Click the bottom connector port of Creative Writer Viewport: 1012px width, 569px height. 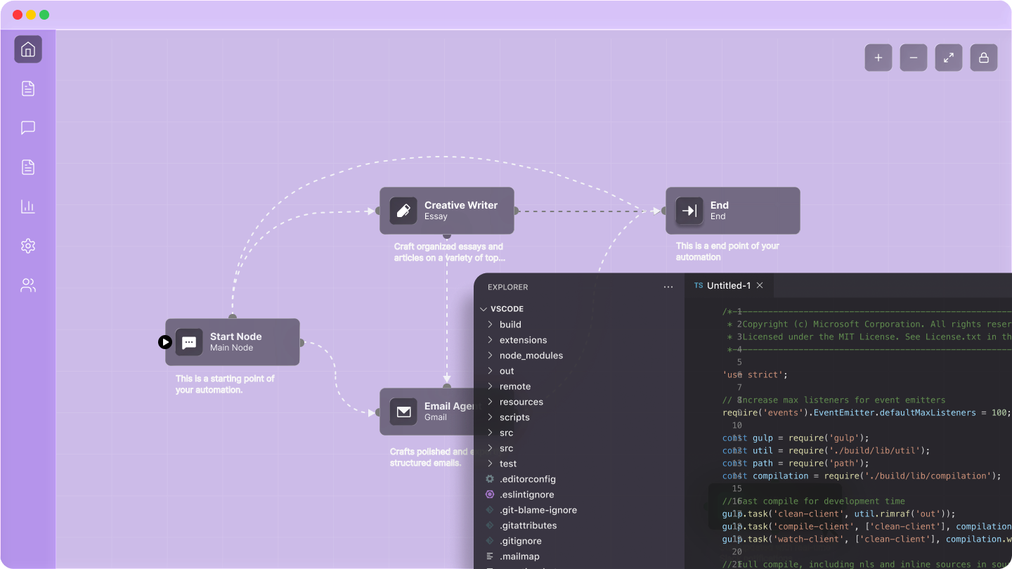447,236
